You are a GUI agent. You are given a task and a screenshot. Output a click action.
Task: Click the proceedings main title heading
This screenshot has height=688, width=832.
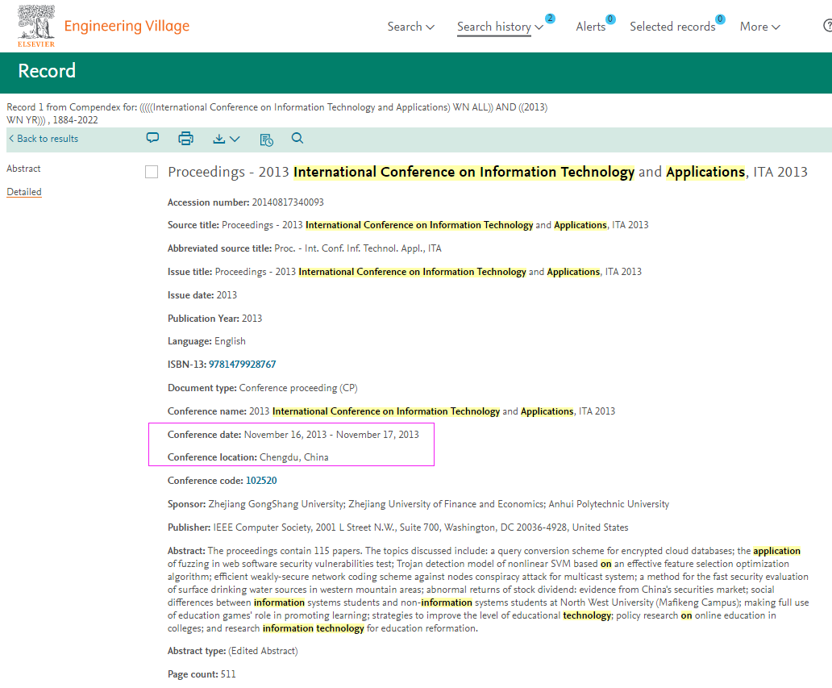(x=488, y=172)
